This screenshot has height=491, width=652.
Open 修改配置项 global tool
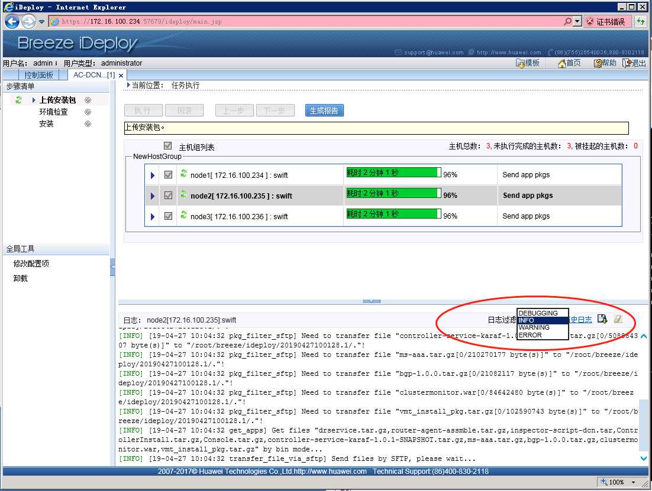tap(31, 264)
